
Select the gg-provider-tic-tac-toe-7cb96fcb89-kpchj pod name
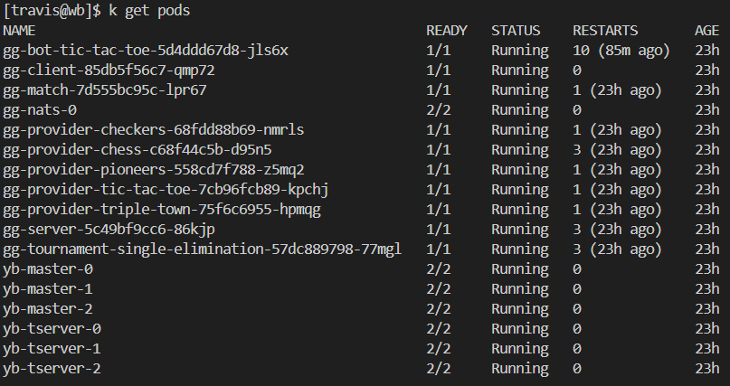click(162, 189)
